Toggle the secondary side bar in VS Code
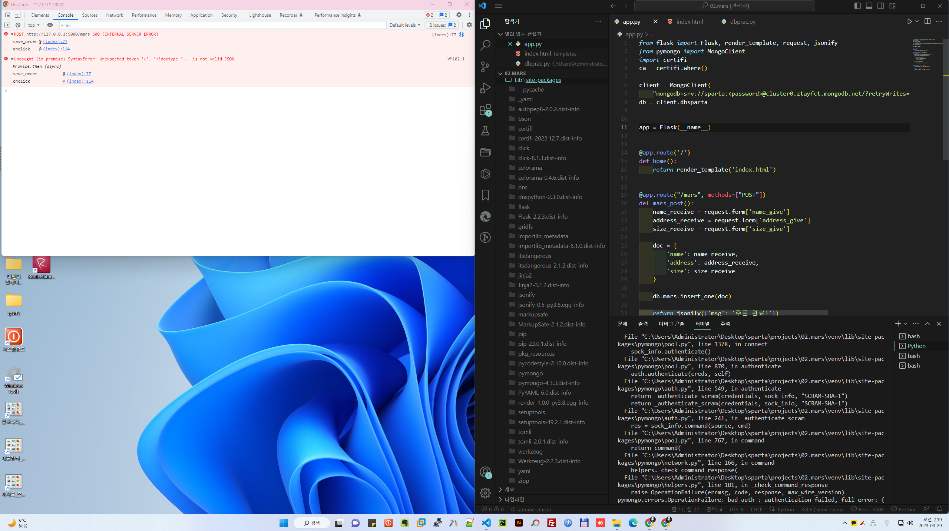This screenshot has width=949, height=531. 880,6
